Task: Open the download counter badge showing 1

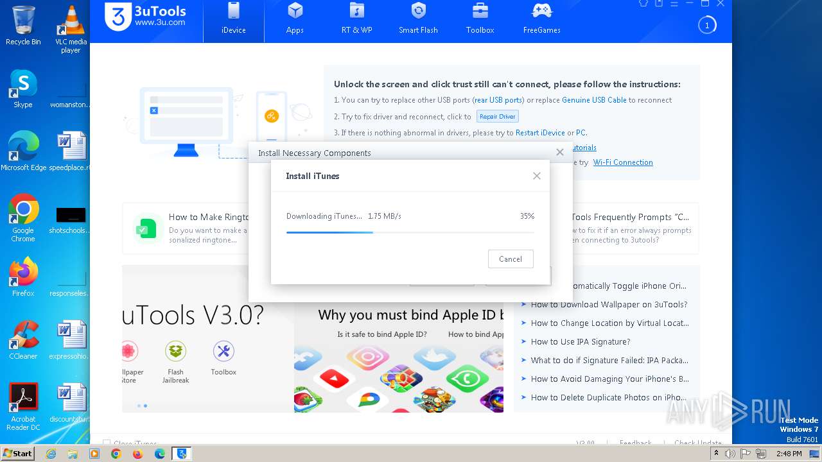Action: [707, 26]
